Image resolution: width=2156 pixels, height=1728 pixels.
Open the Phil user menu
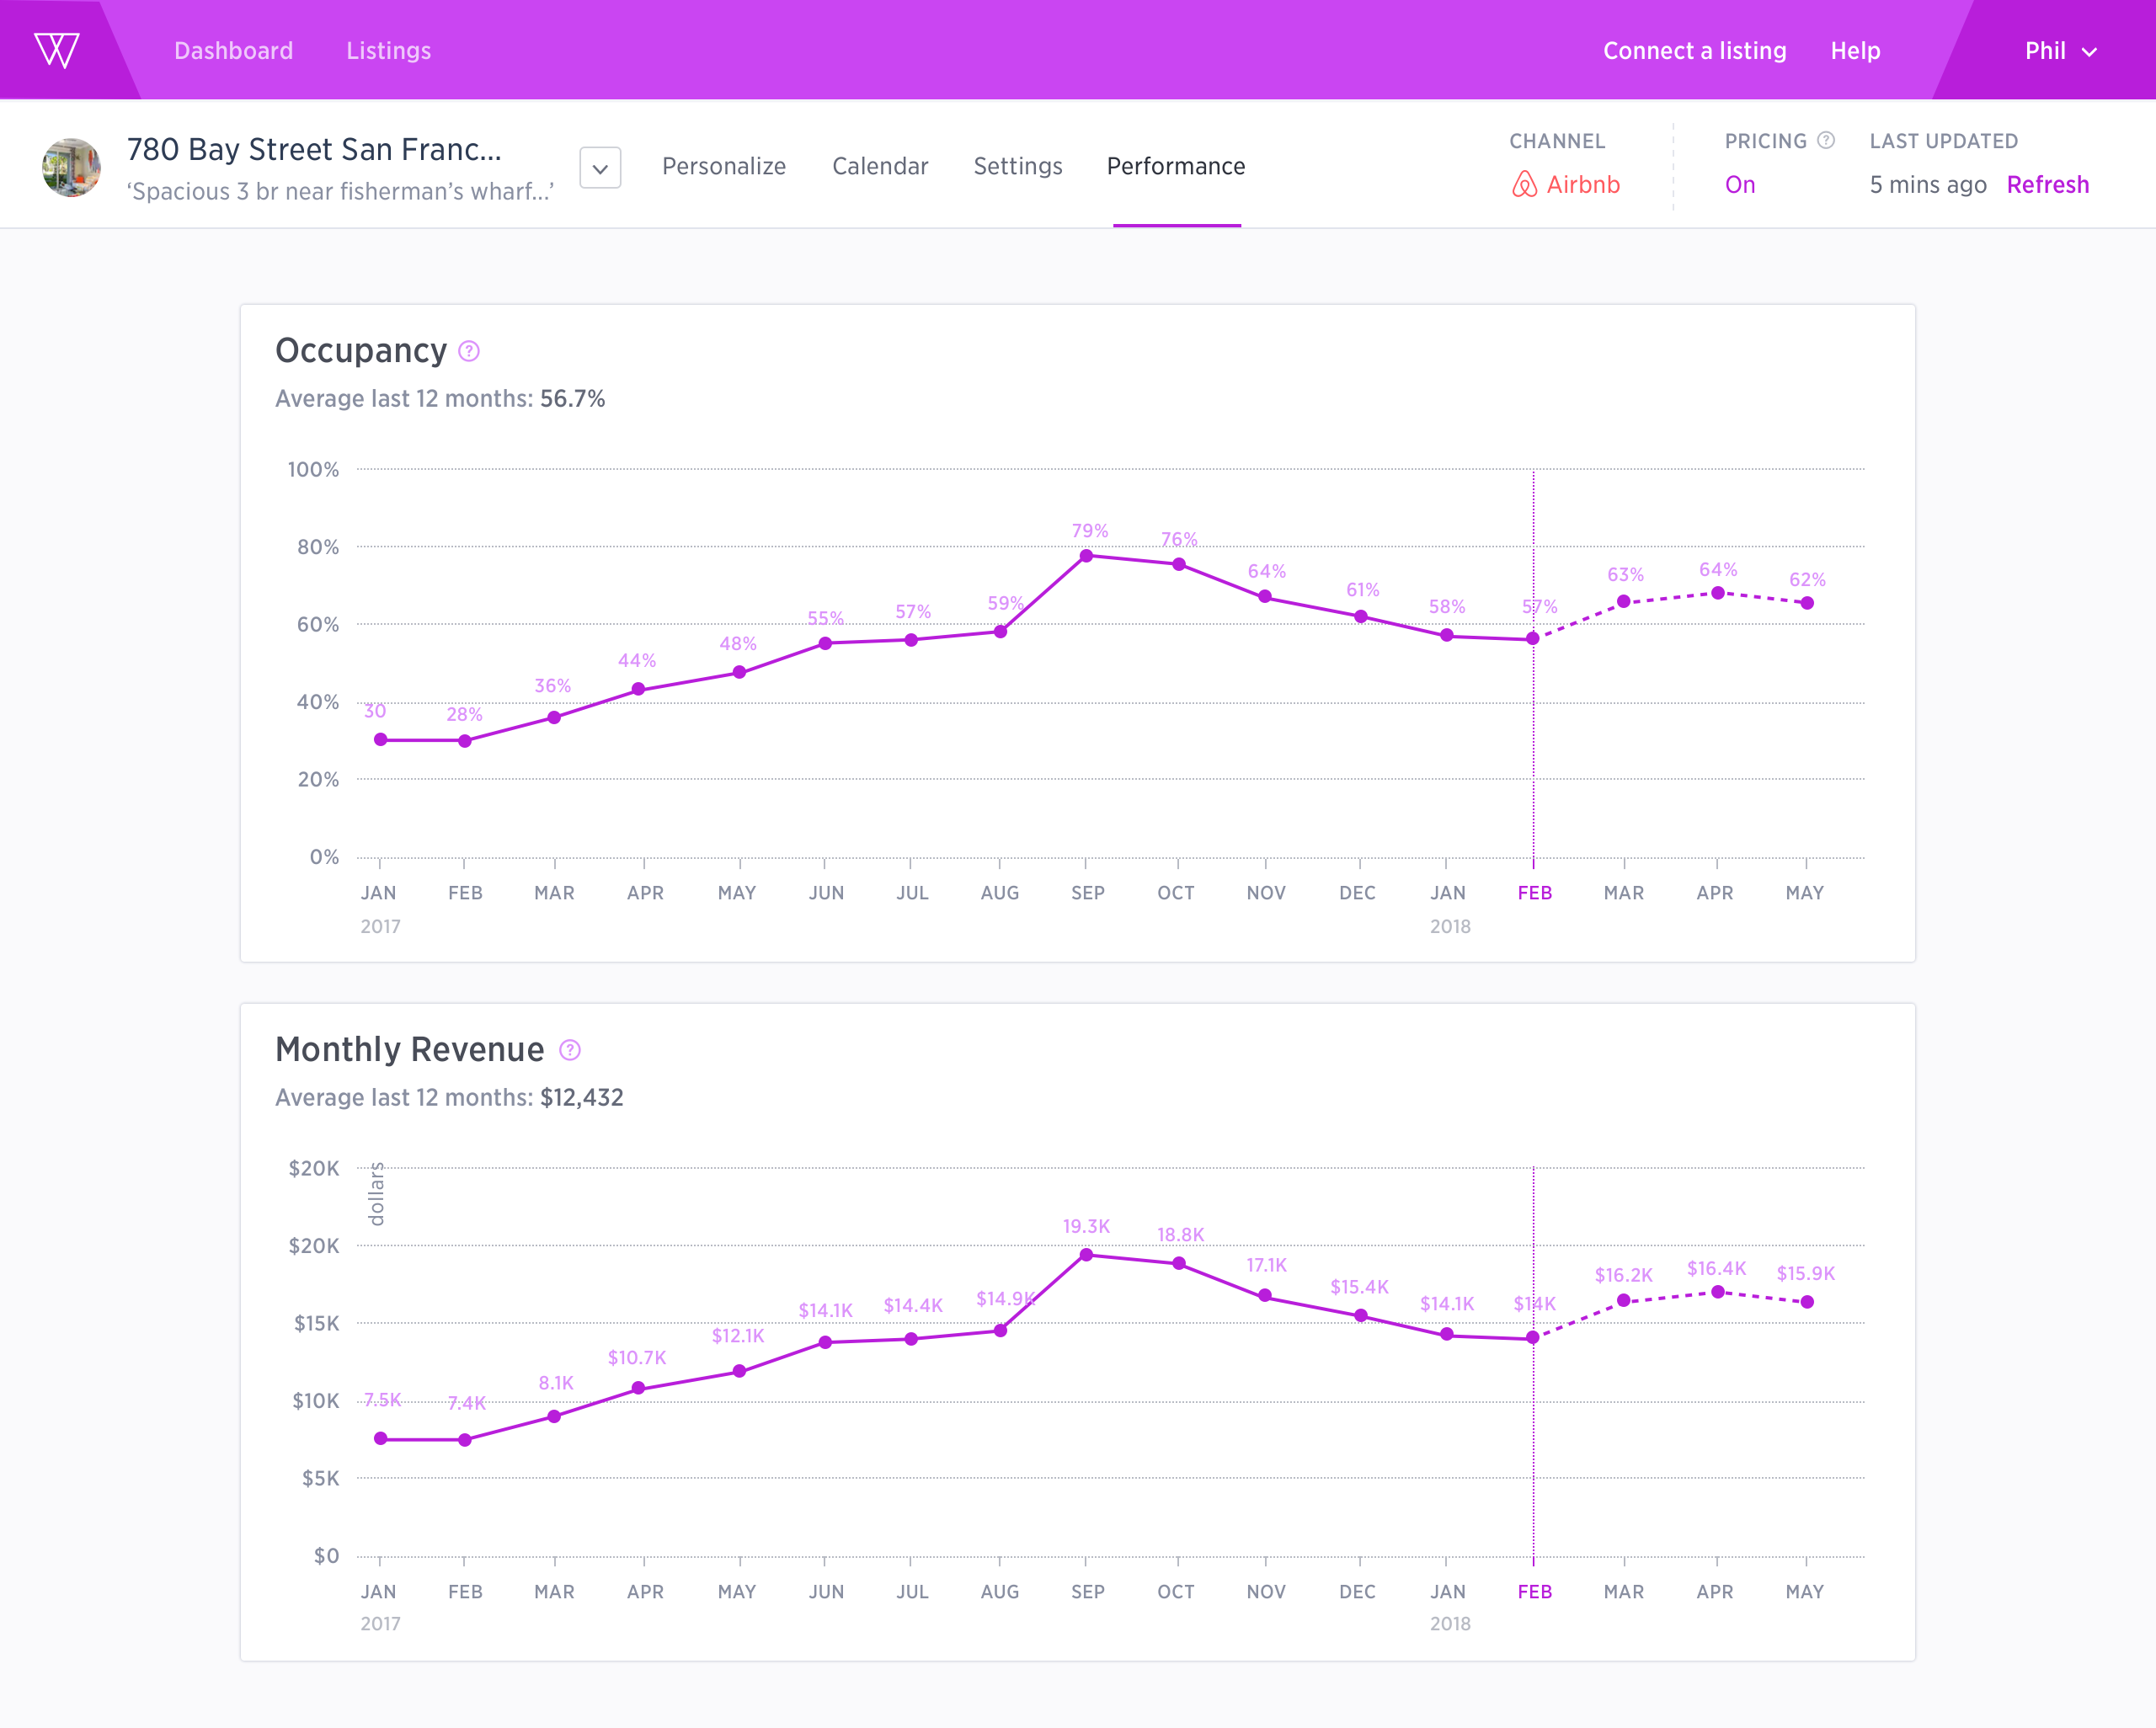[2059, 51]
